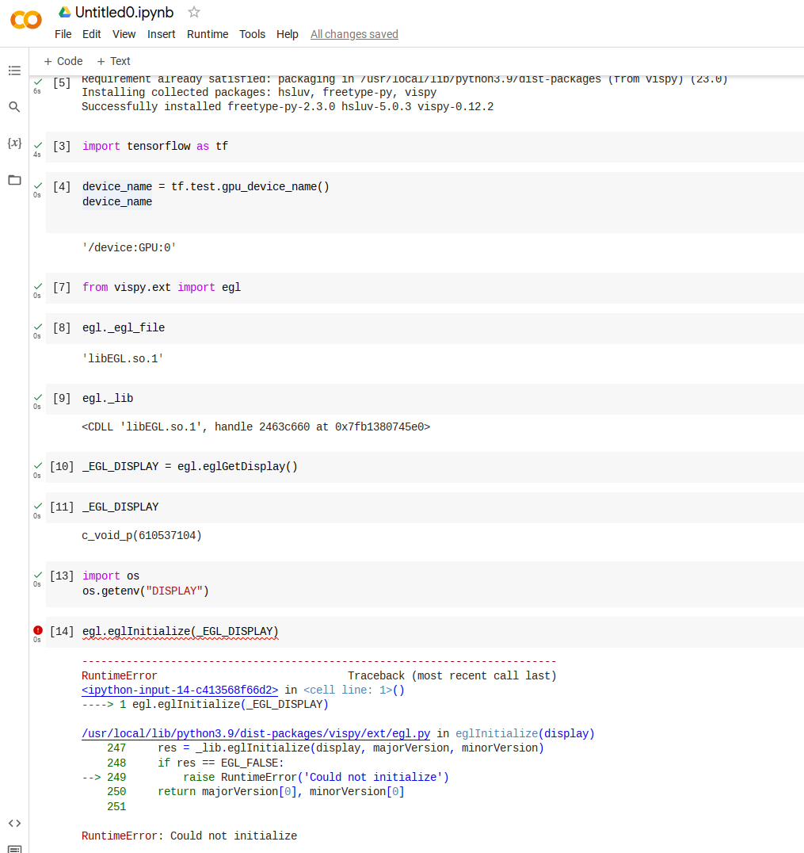Click the run indicator [4] of the device_name cell
Screen dimensions: 804x853
(62, 186)
